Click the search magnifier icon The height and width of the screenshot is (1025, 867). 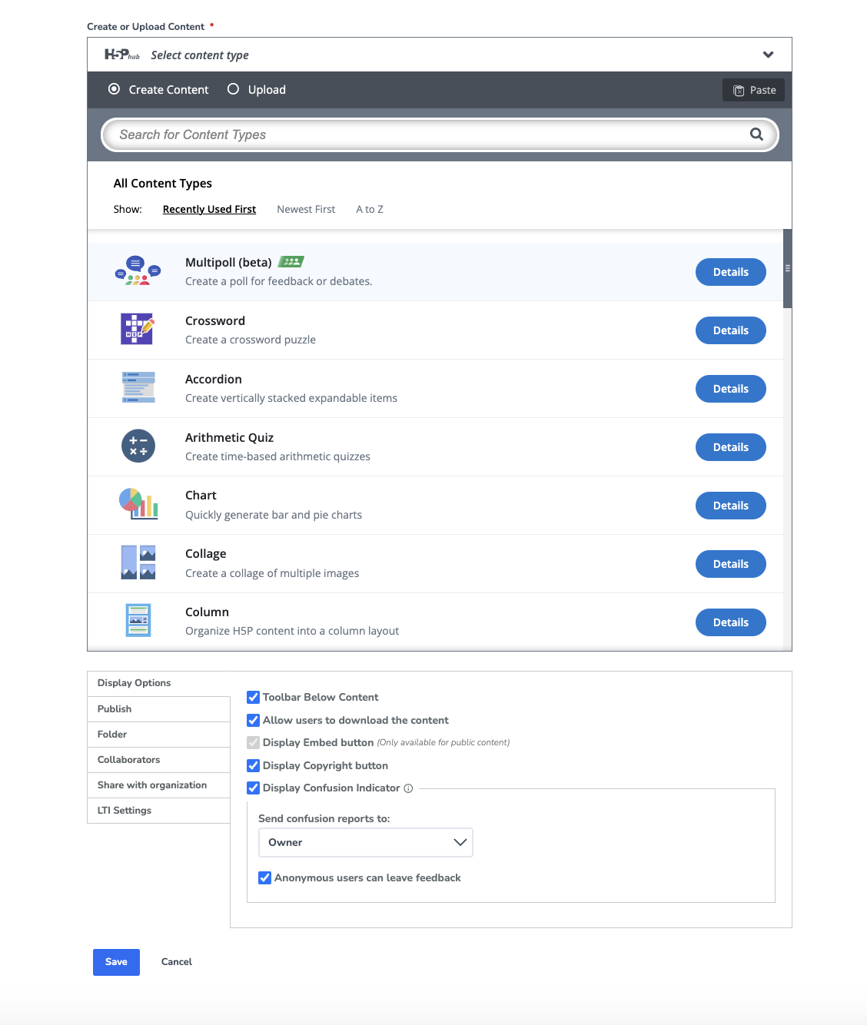coord(756,134)
